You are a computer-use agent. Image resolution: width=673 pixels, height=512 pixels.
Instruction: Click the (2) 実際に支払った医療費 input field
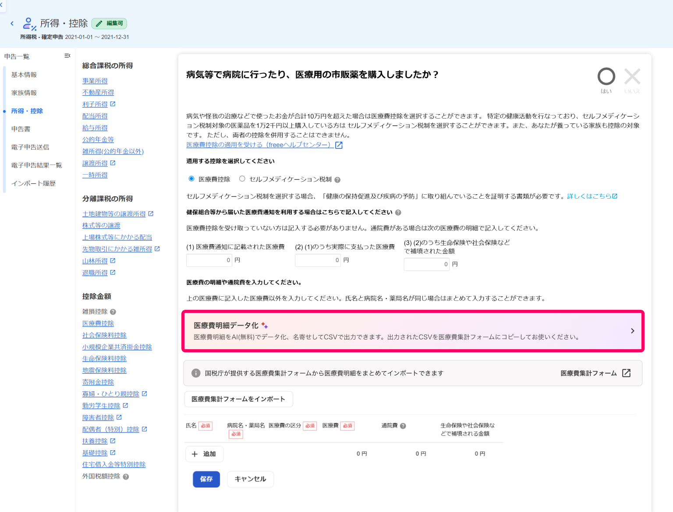coord(318,260)
